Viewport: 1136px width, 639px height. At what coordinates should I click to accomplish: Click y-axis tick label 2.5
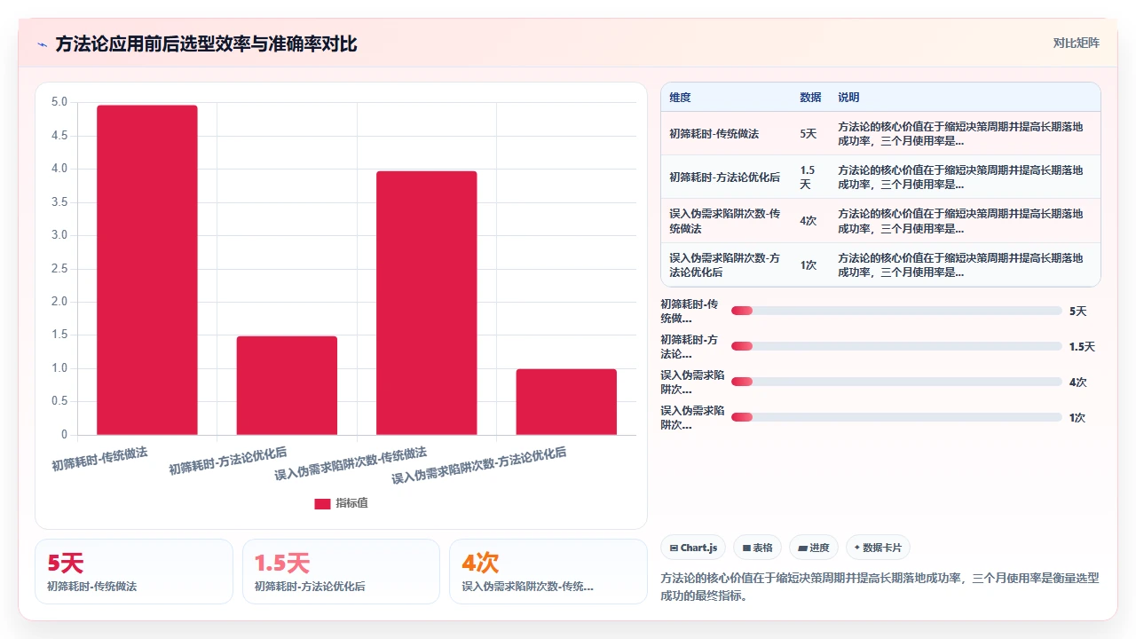coord(59,268)
